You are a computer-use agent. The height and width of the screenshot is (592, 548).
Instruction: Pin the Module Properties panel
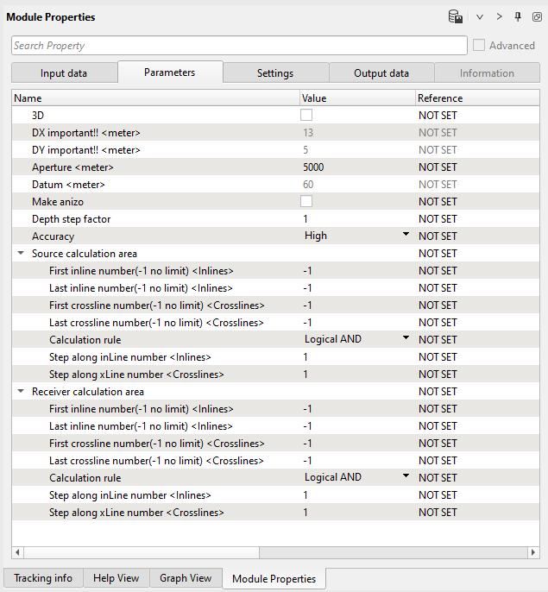click(518, 16)
